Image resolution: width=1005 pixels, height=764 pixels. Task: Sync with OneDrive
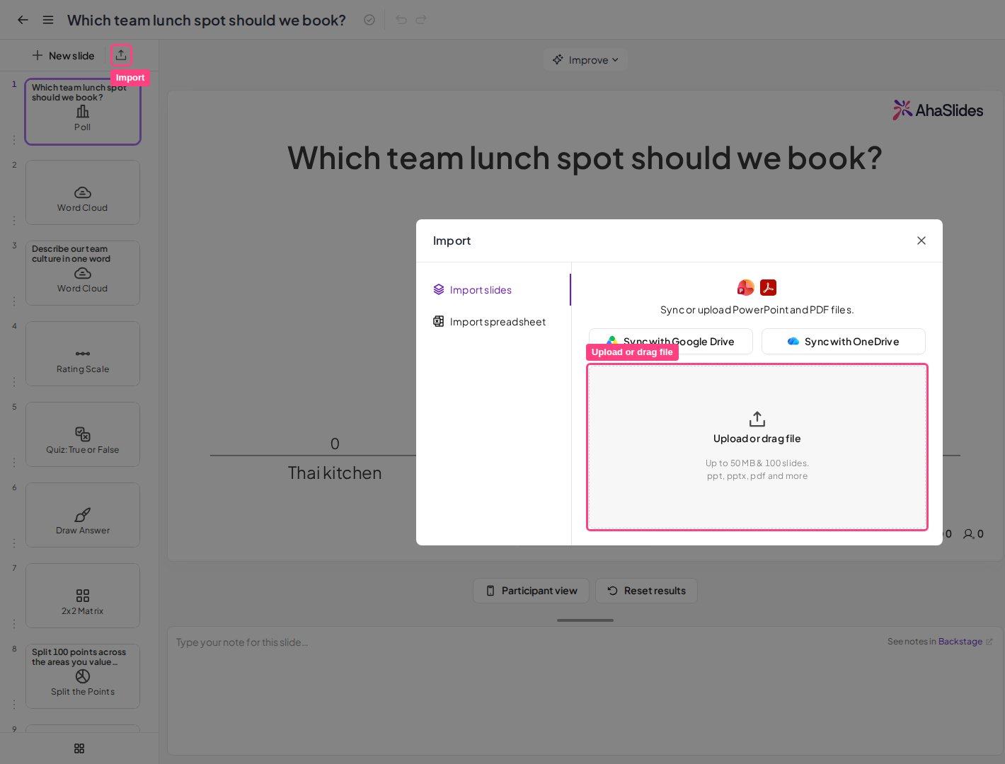coord(844,342)
